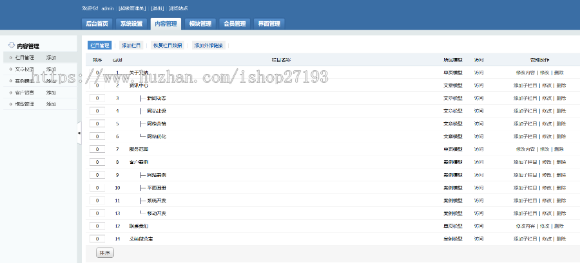Click 删除 in the 网络营销 row
The image size is (580, 263).
(561, 124)
